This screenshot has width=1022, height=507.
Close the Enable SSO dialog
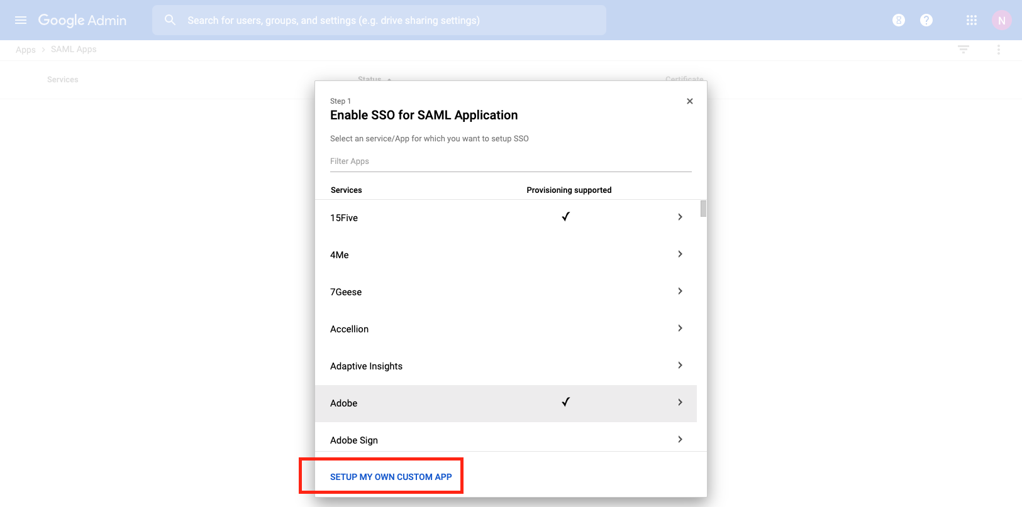click(x=690, y=101)
